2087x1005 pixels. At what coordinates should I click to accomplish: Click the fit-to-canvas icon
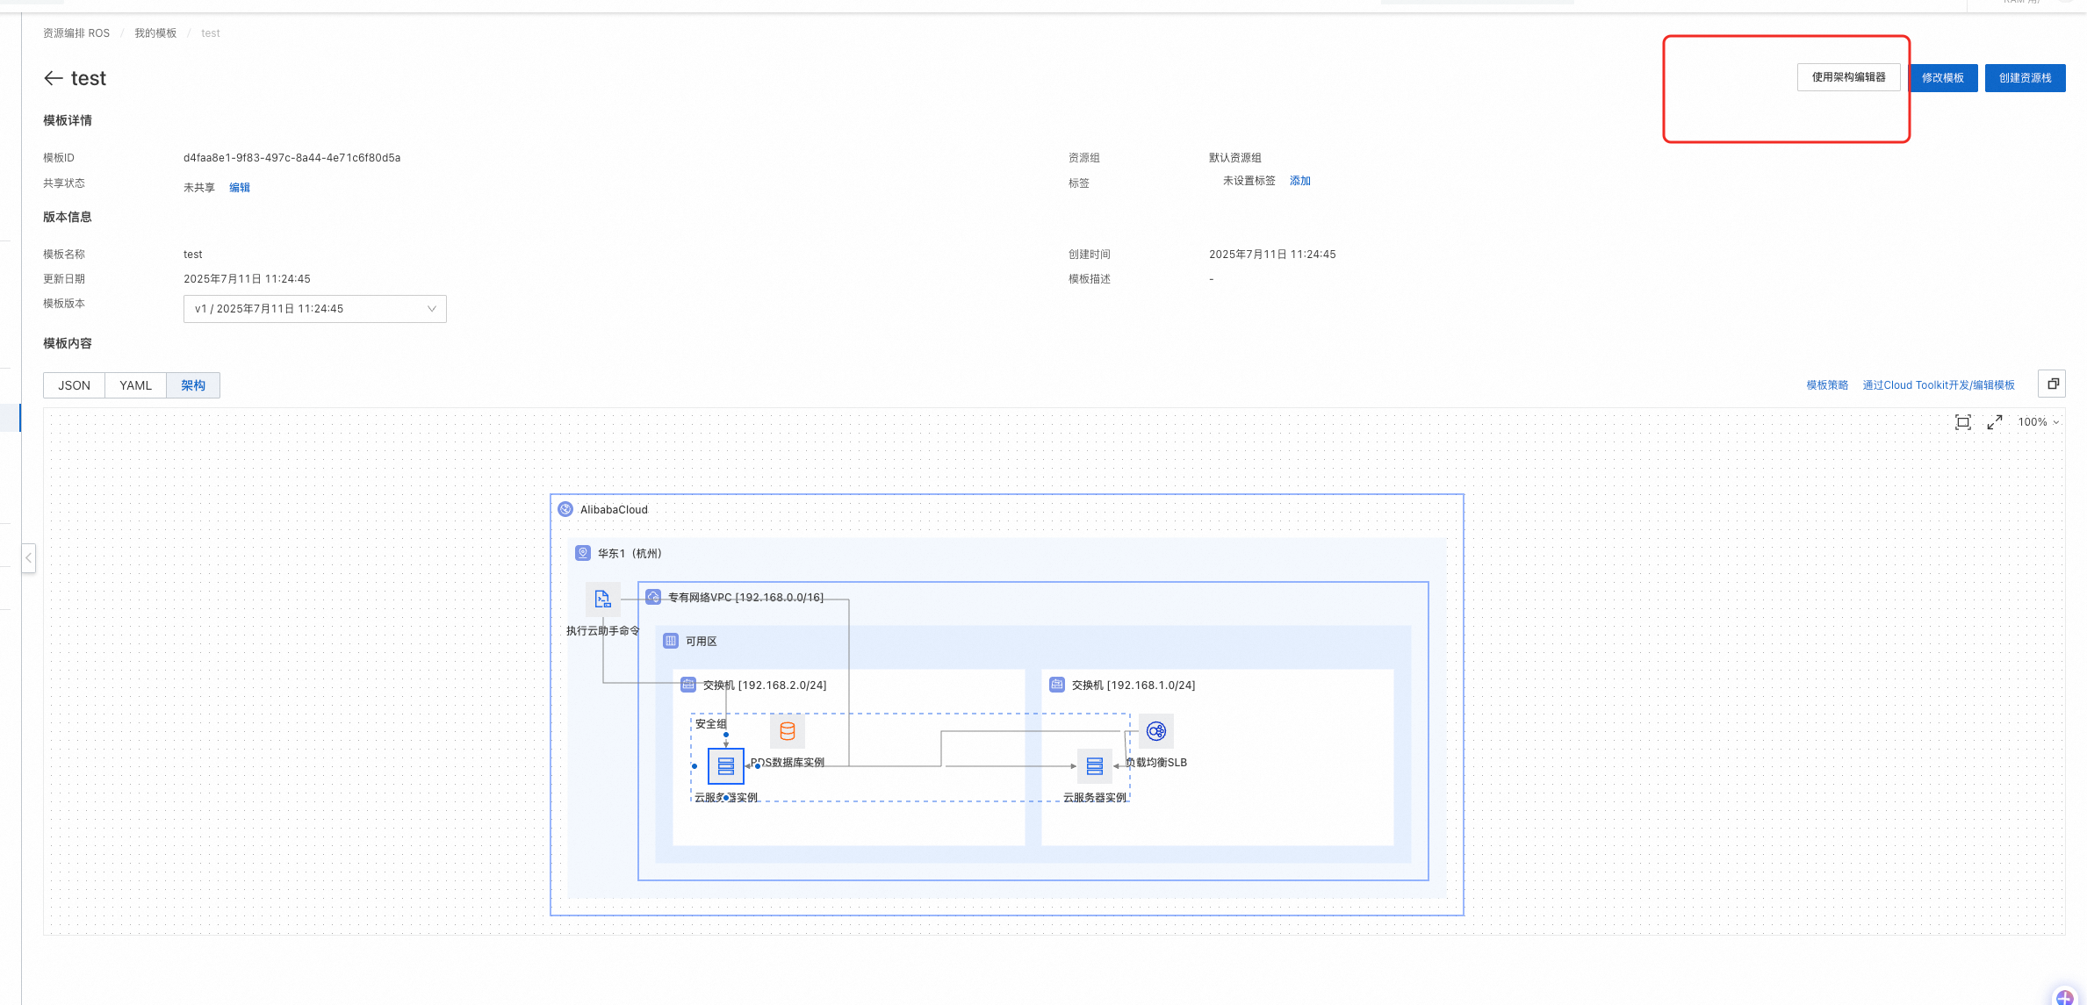click(1963, 422)
